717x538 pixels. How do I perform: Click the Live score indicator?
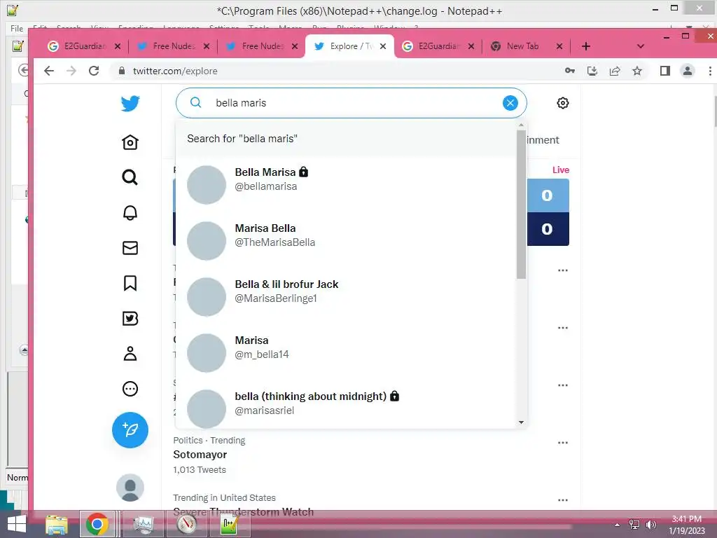coord(561,170)
